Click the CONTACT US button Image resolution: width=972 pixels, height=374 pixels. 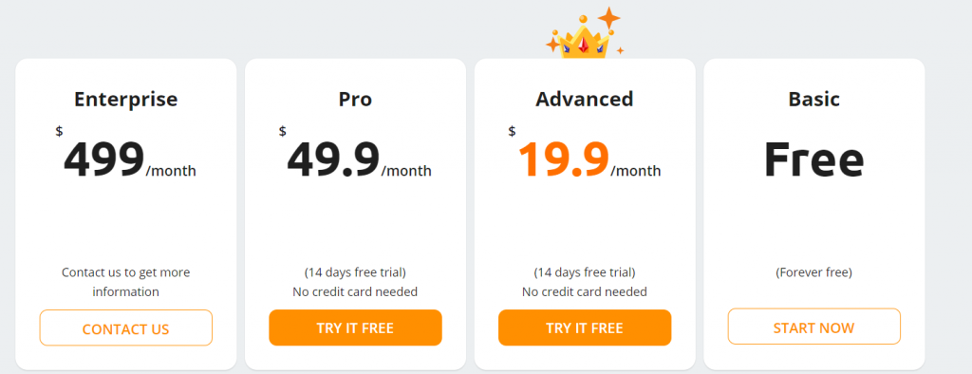pyautogui.click(x=126, y=327)
